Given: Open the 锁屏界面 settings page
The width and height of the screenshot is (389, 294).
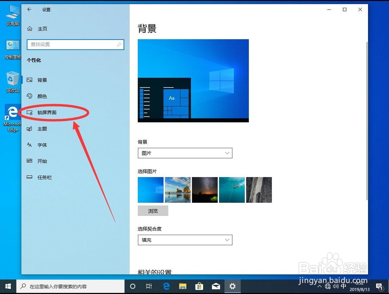Looking at the screenshot, I should (75, 113).
